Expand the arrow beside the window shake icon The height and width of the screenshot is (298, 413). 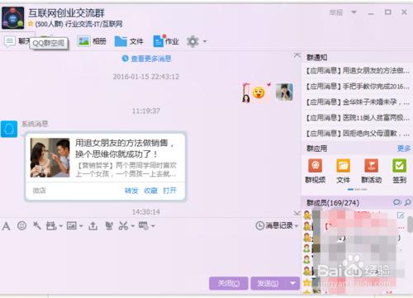pos(61,226)
